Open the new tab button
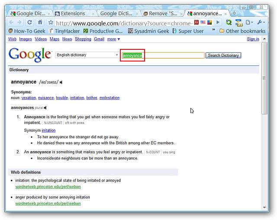This screenshot has width=277, height=220. tap(234, 13)
